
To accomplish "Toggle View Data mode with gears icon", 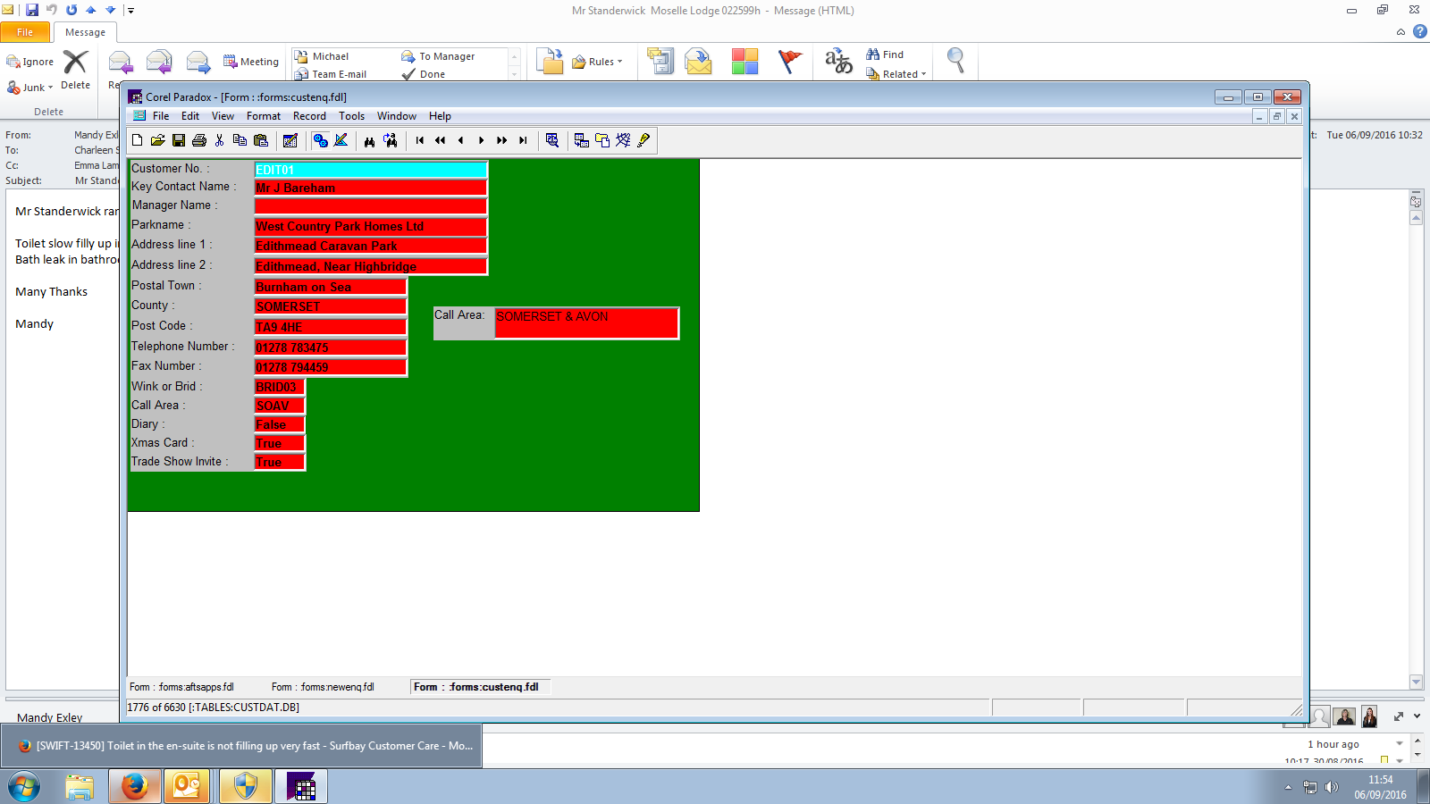I will 320,140.
